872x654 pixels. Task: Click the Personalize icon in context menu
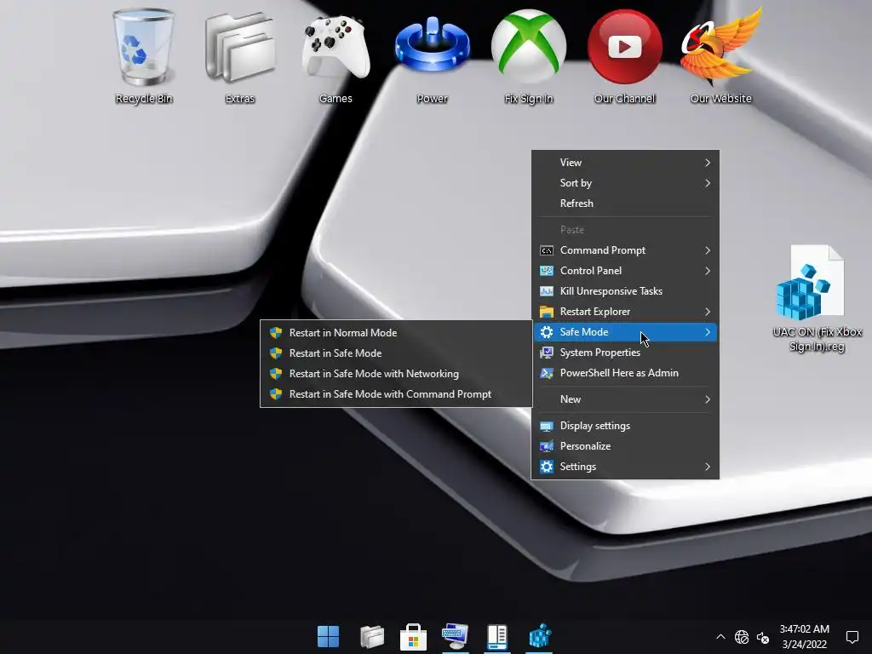click(x=547, y=446)
